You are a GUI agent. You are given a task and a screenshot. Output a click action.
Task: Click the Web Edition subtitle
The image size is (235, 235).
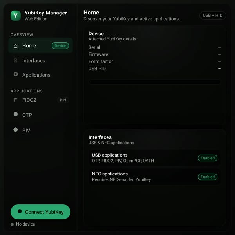click(x=36, y=19)
